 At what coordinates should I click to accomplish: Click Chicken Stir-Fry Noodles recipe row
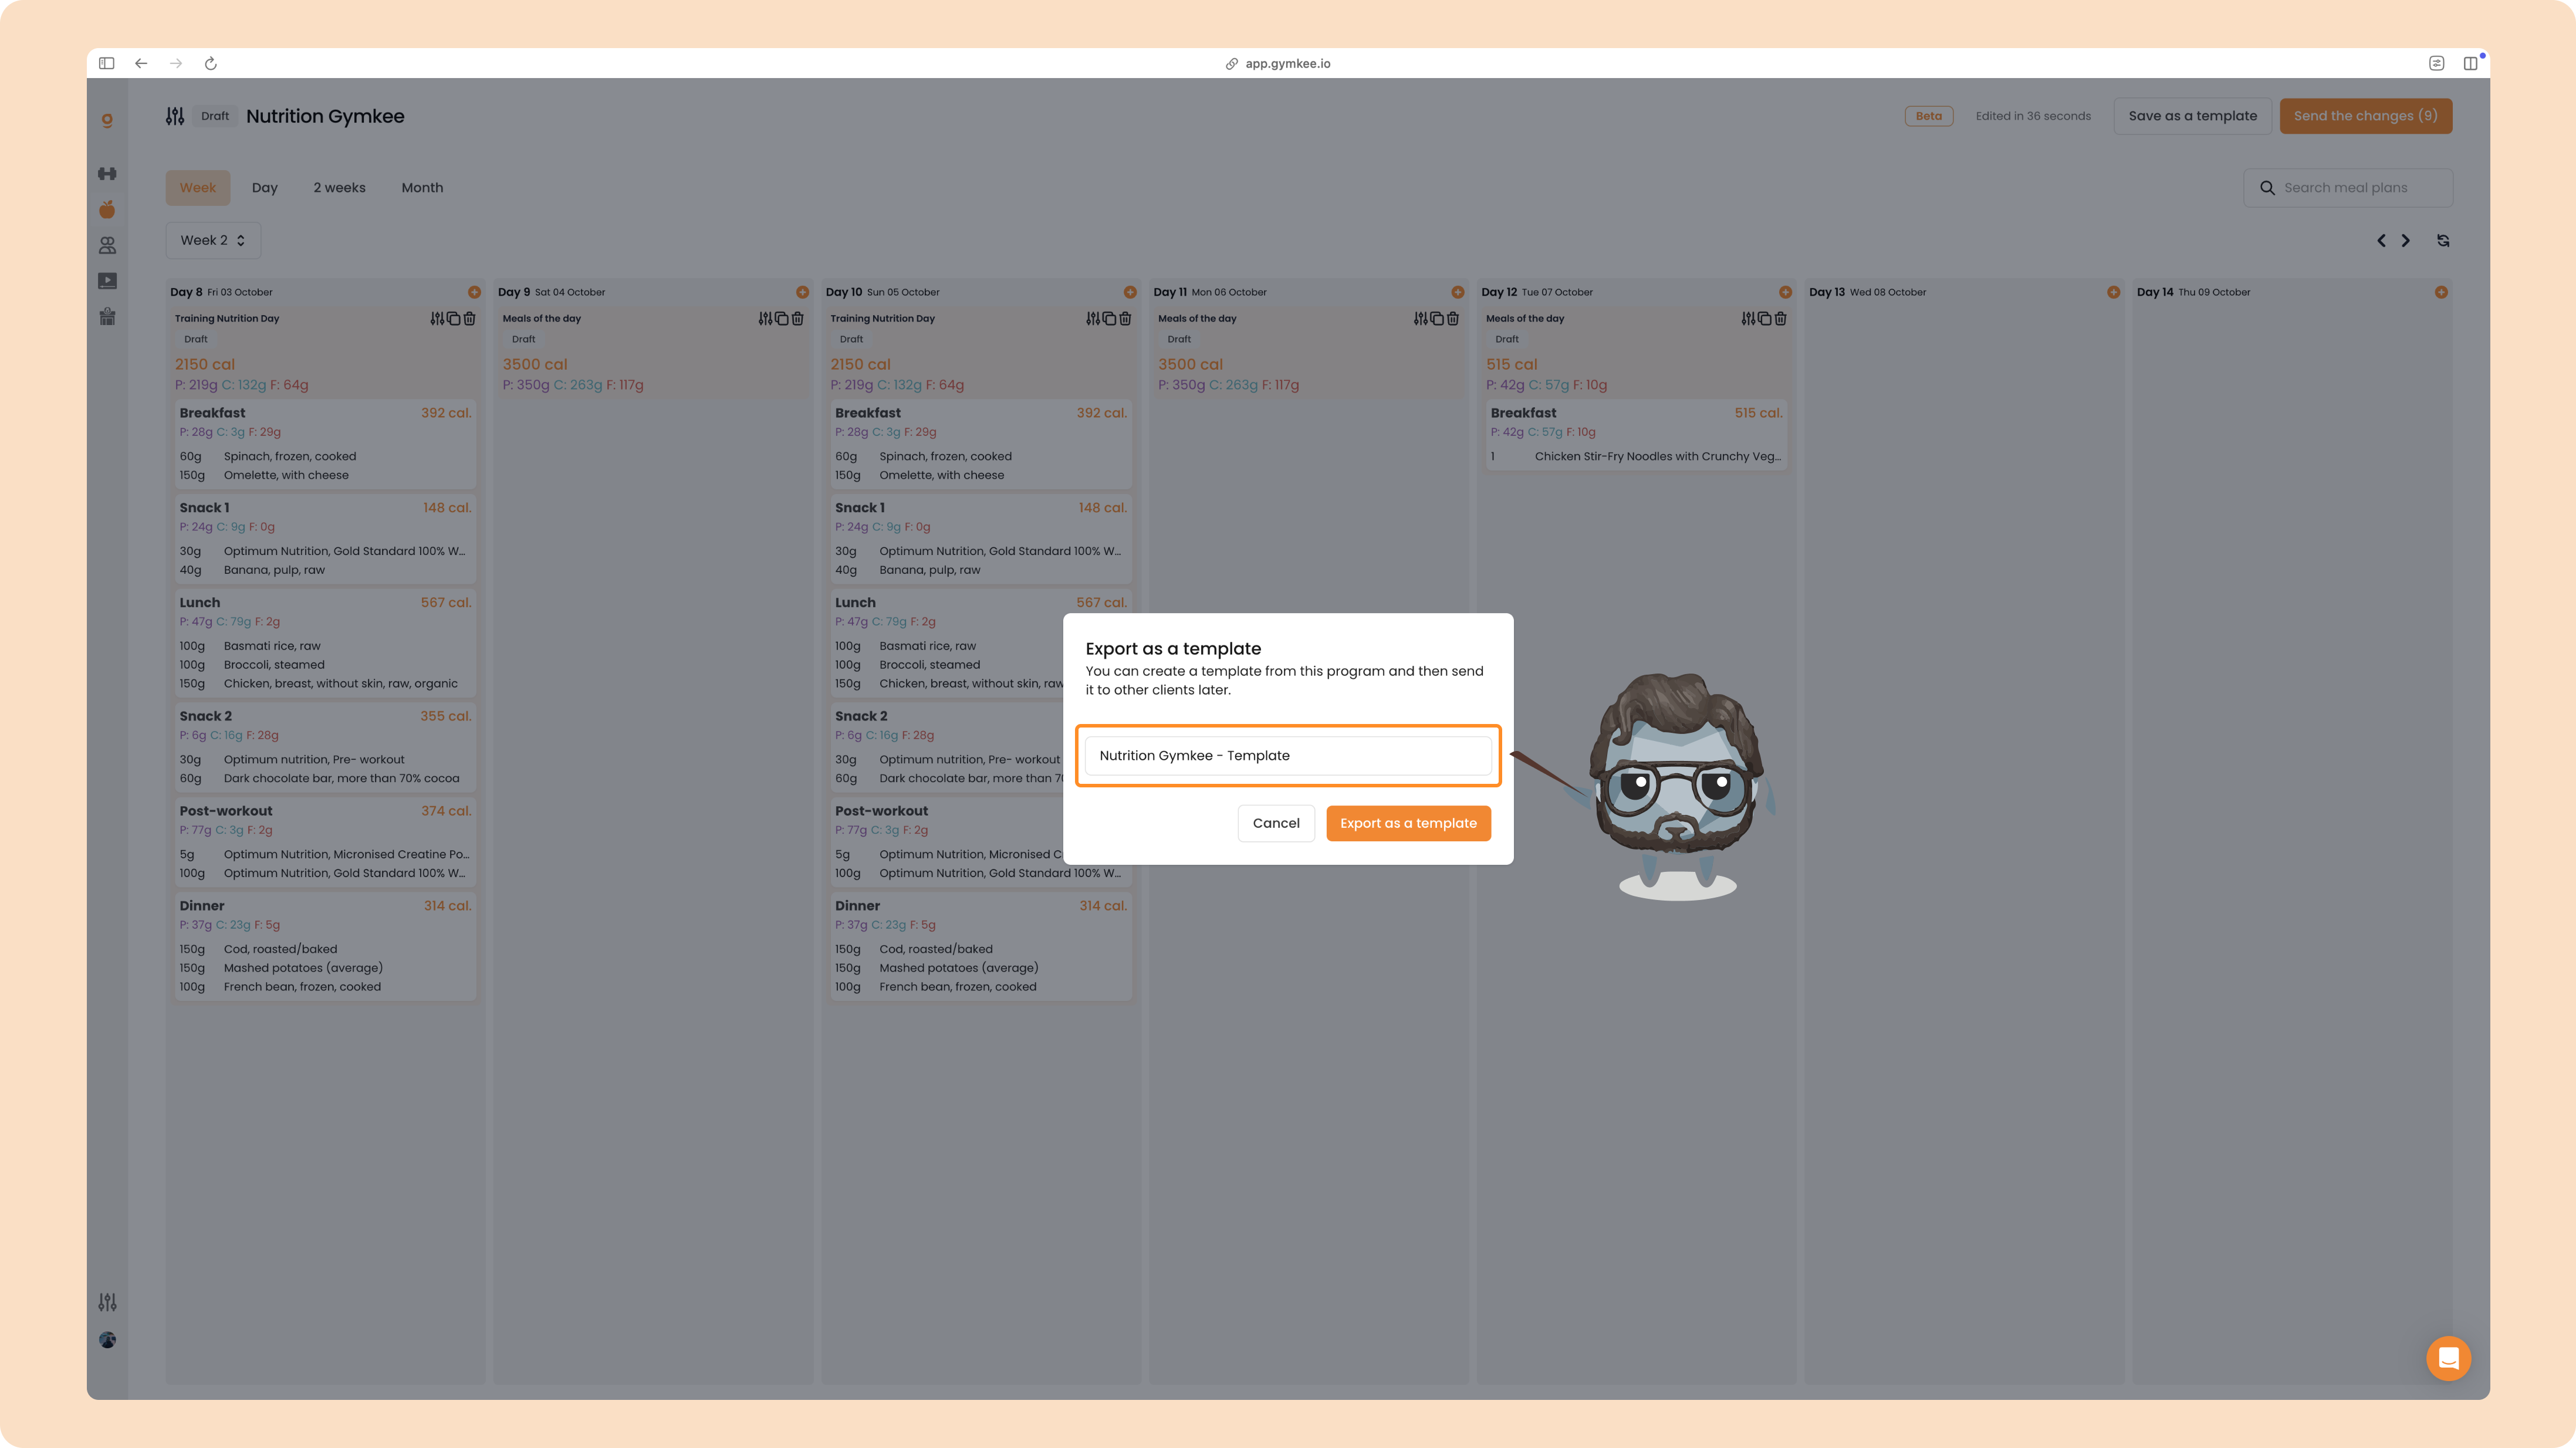1636,457
